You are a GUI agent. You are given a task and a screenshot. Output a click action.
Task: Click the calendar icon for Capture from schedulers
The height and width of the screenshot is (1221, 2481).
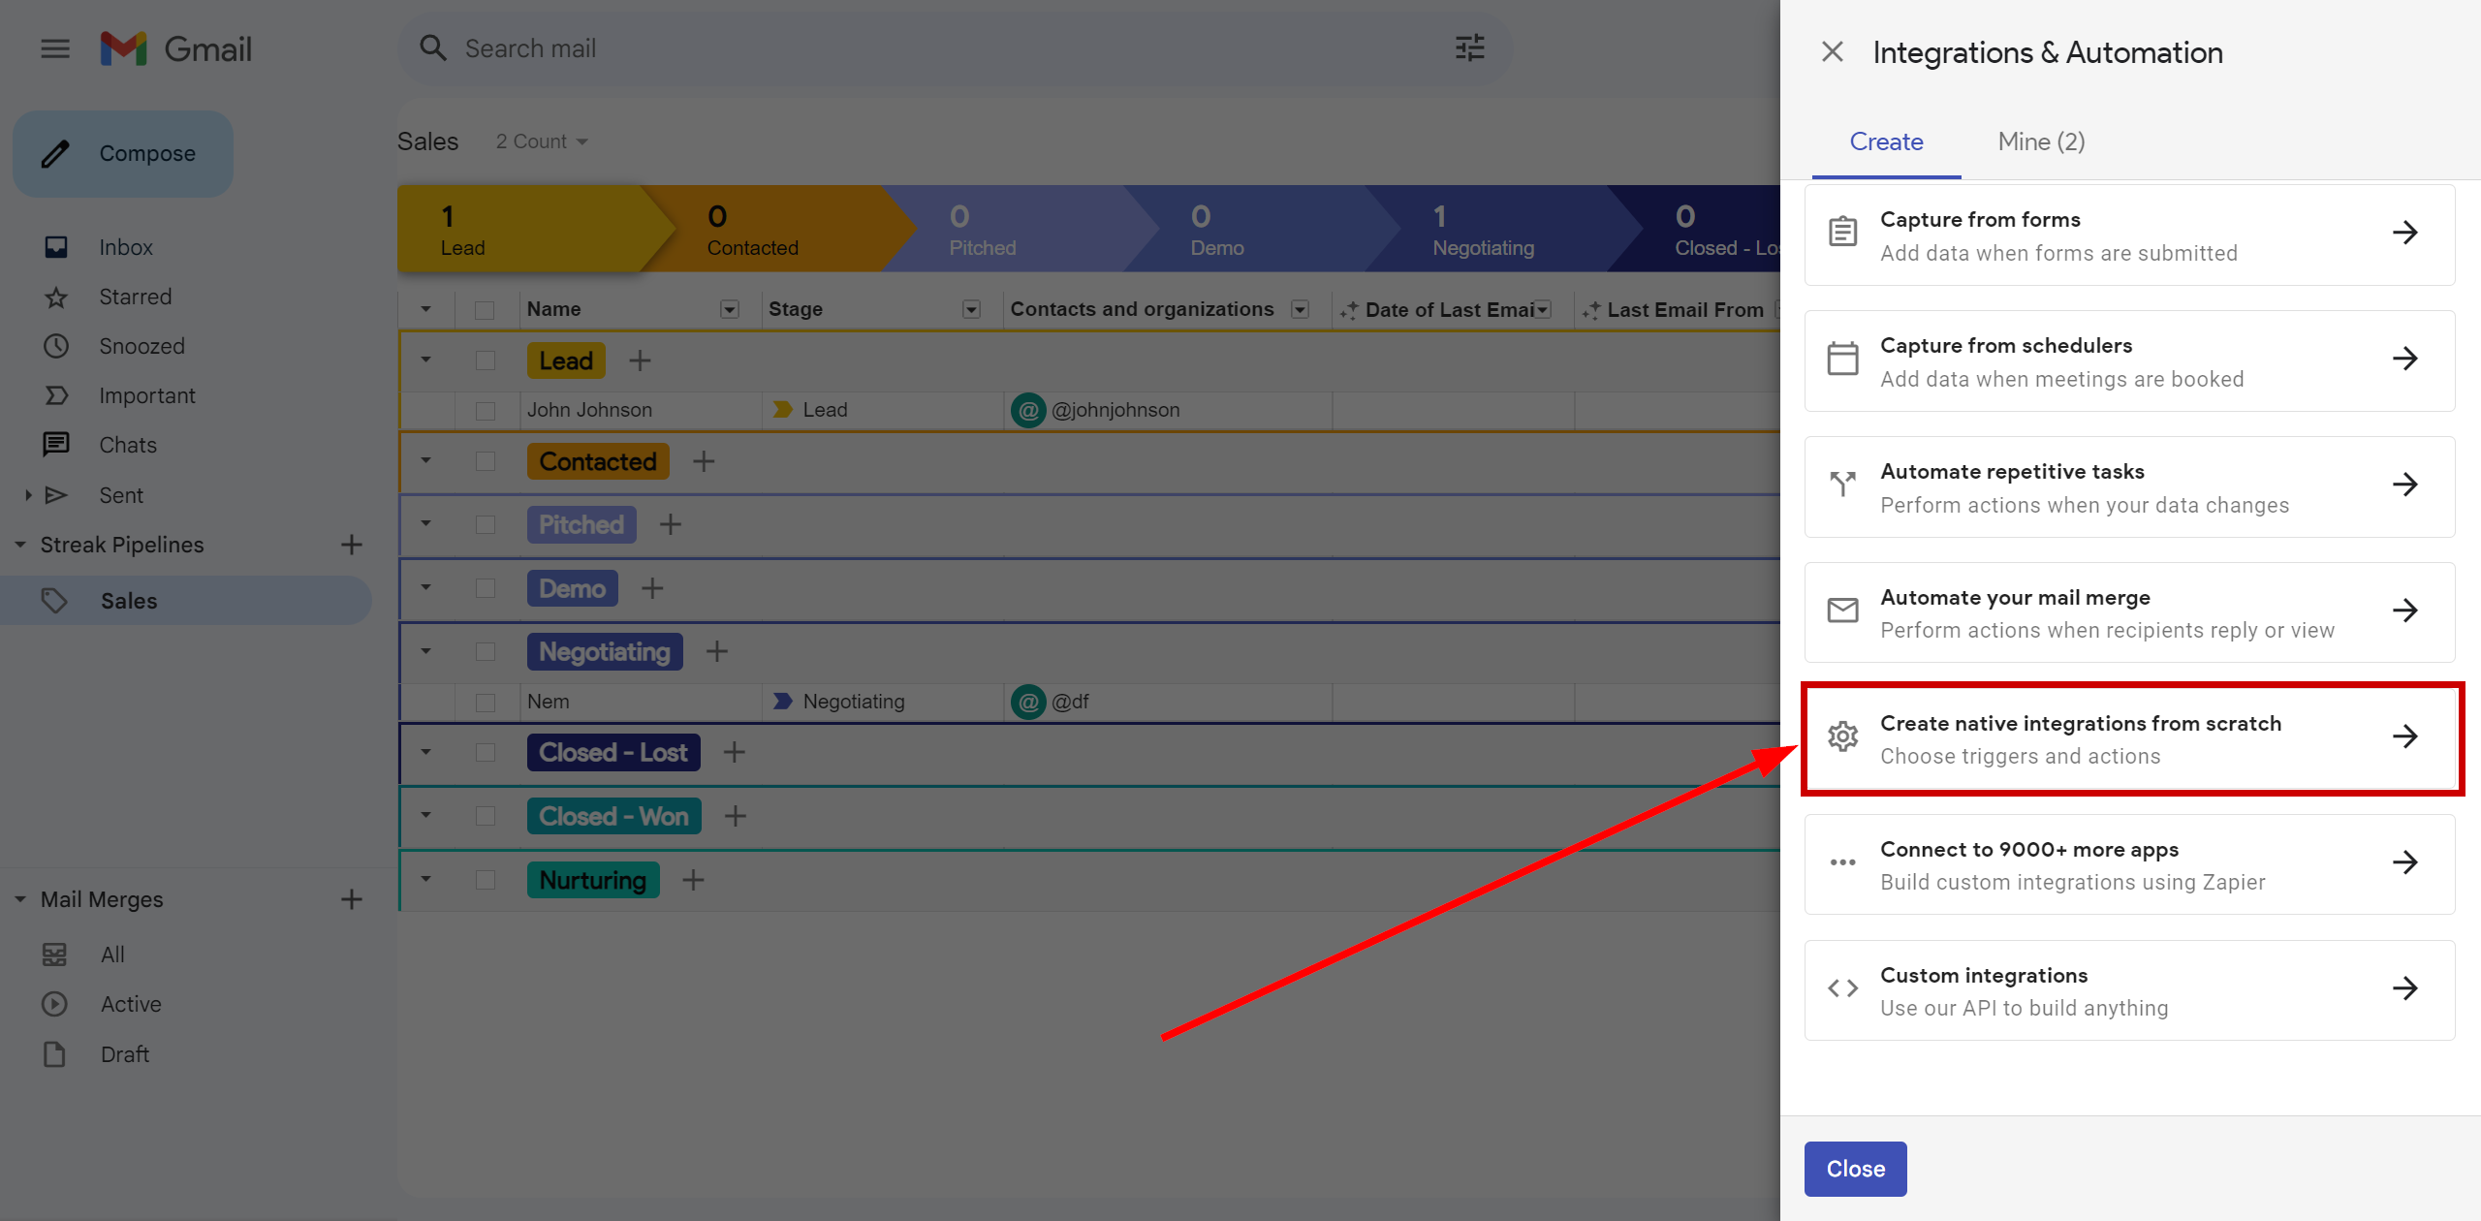(x=1842, y=359)
